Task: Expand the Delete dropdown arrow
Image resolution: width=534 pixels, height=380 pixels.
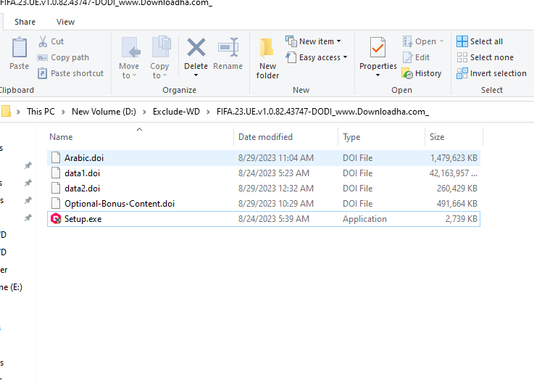Action: click(196, 75)
